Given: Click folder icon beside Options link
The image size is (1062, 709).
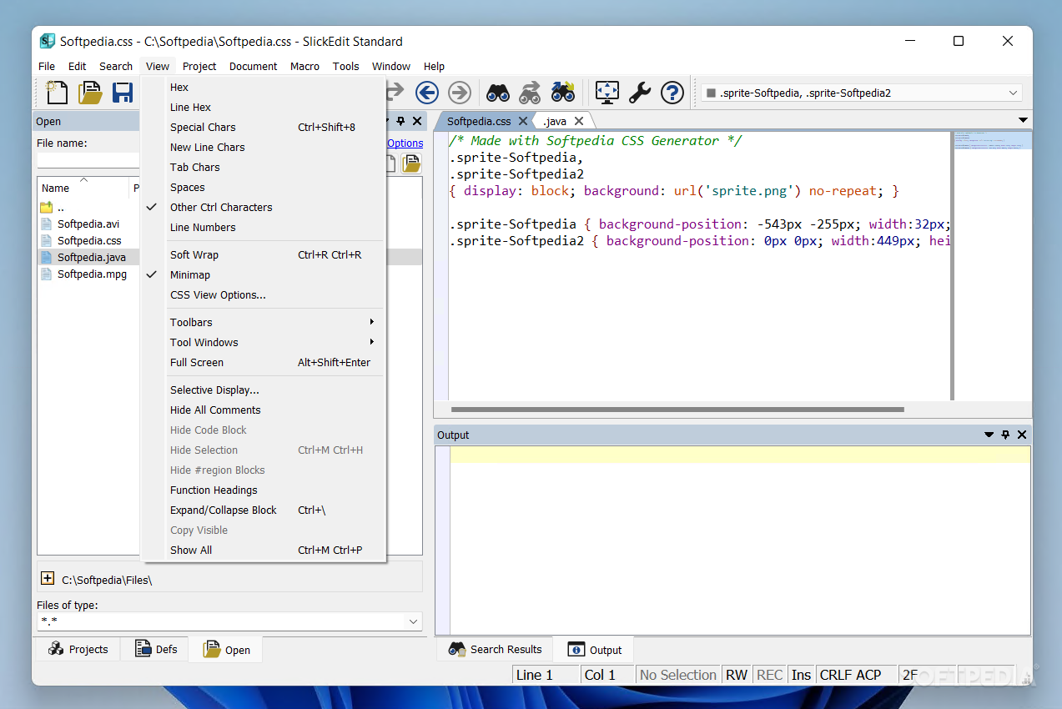Looking at the screenshot, I should [411, 163].
